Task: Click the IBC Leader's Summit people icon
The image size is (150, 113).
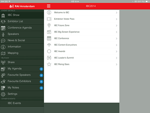Action: [49, 58]
